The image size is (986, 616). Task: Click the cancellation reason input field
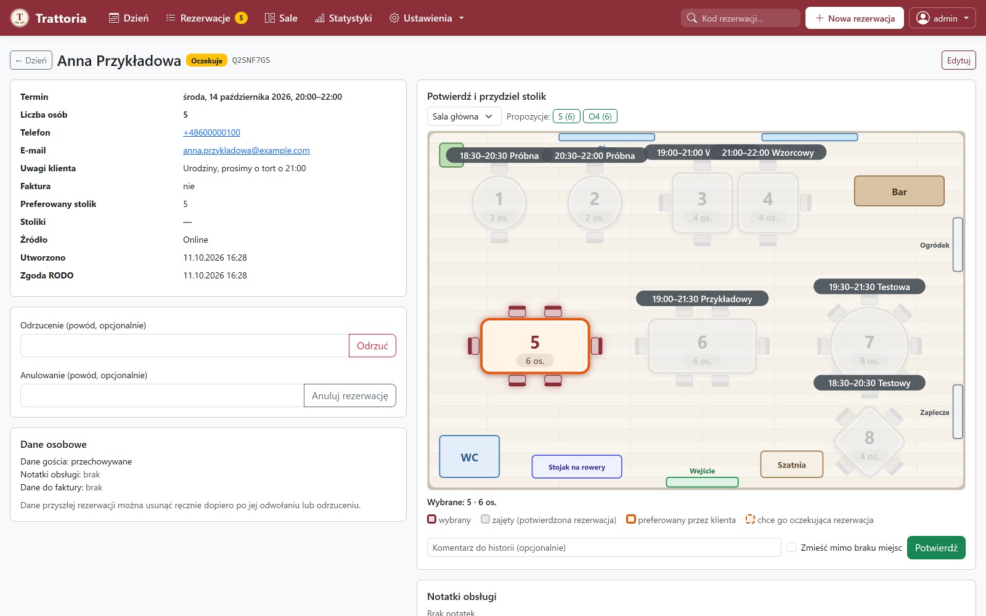pyautogui.click(x=162, y=395)
